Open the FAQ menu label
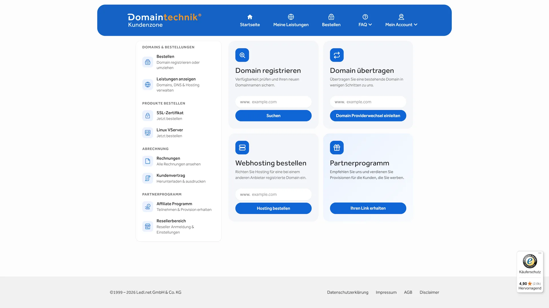The height and width of the screenshot is (308, 549). (x=363, y=25)
